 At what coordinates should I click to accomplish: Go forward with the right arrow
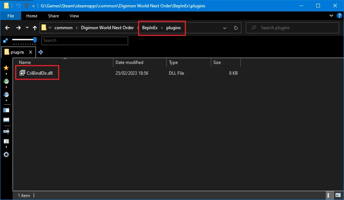(x=19, y=28)
